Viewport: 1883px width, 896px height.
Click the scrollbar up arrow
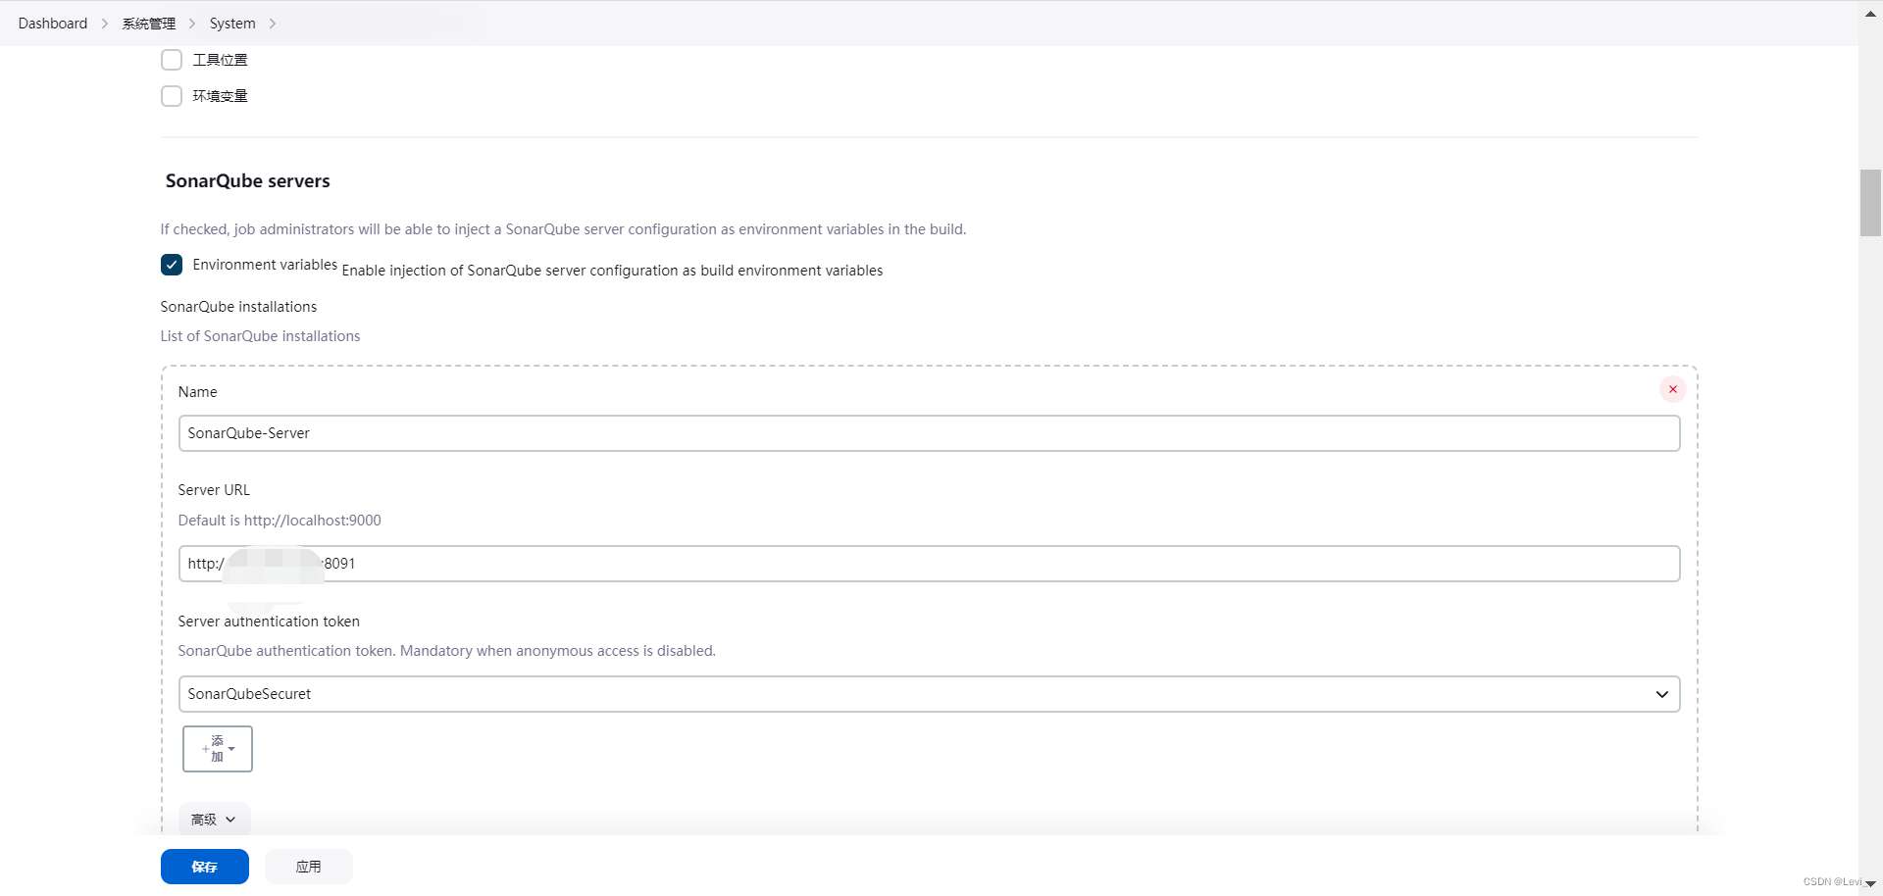[1869, 14]
